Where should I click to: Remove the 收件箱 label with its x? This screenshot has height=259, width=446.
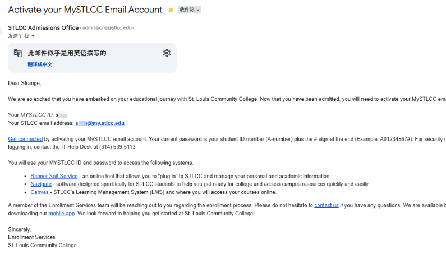tap(198, 10)
